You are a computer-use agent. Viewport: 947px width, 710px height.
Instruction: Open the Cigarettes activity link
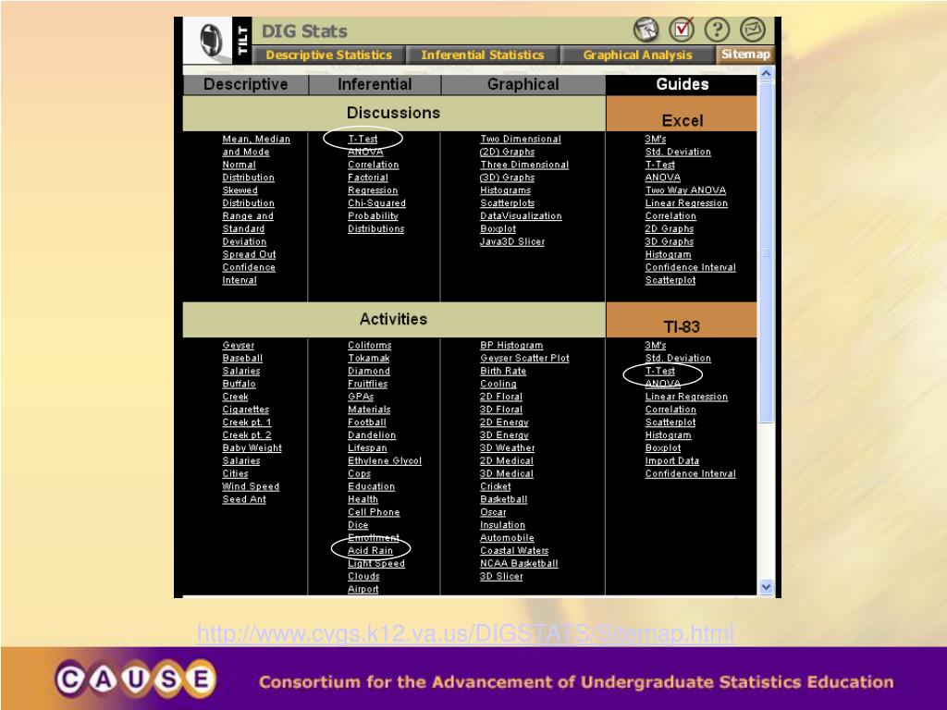[x=245, y=410]
